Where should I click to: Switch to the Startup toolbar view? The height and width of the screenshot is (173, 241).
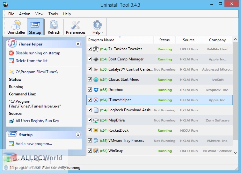click(35, 27)
